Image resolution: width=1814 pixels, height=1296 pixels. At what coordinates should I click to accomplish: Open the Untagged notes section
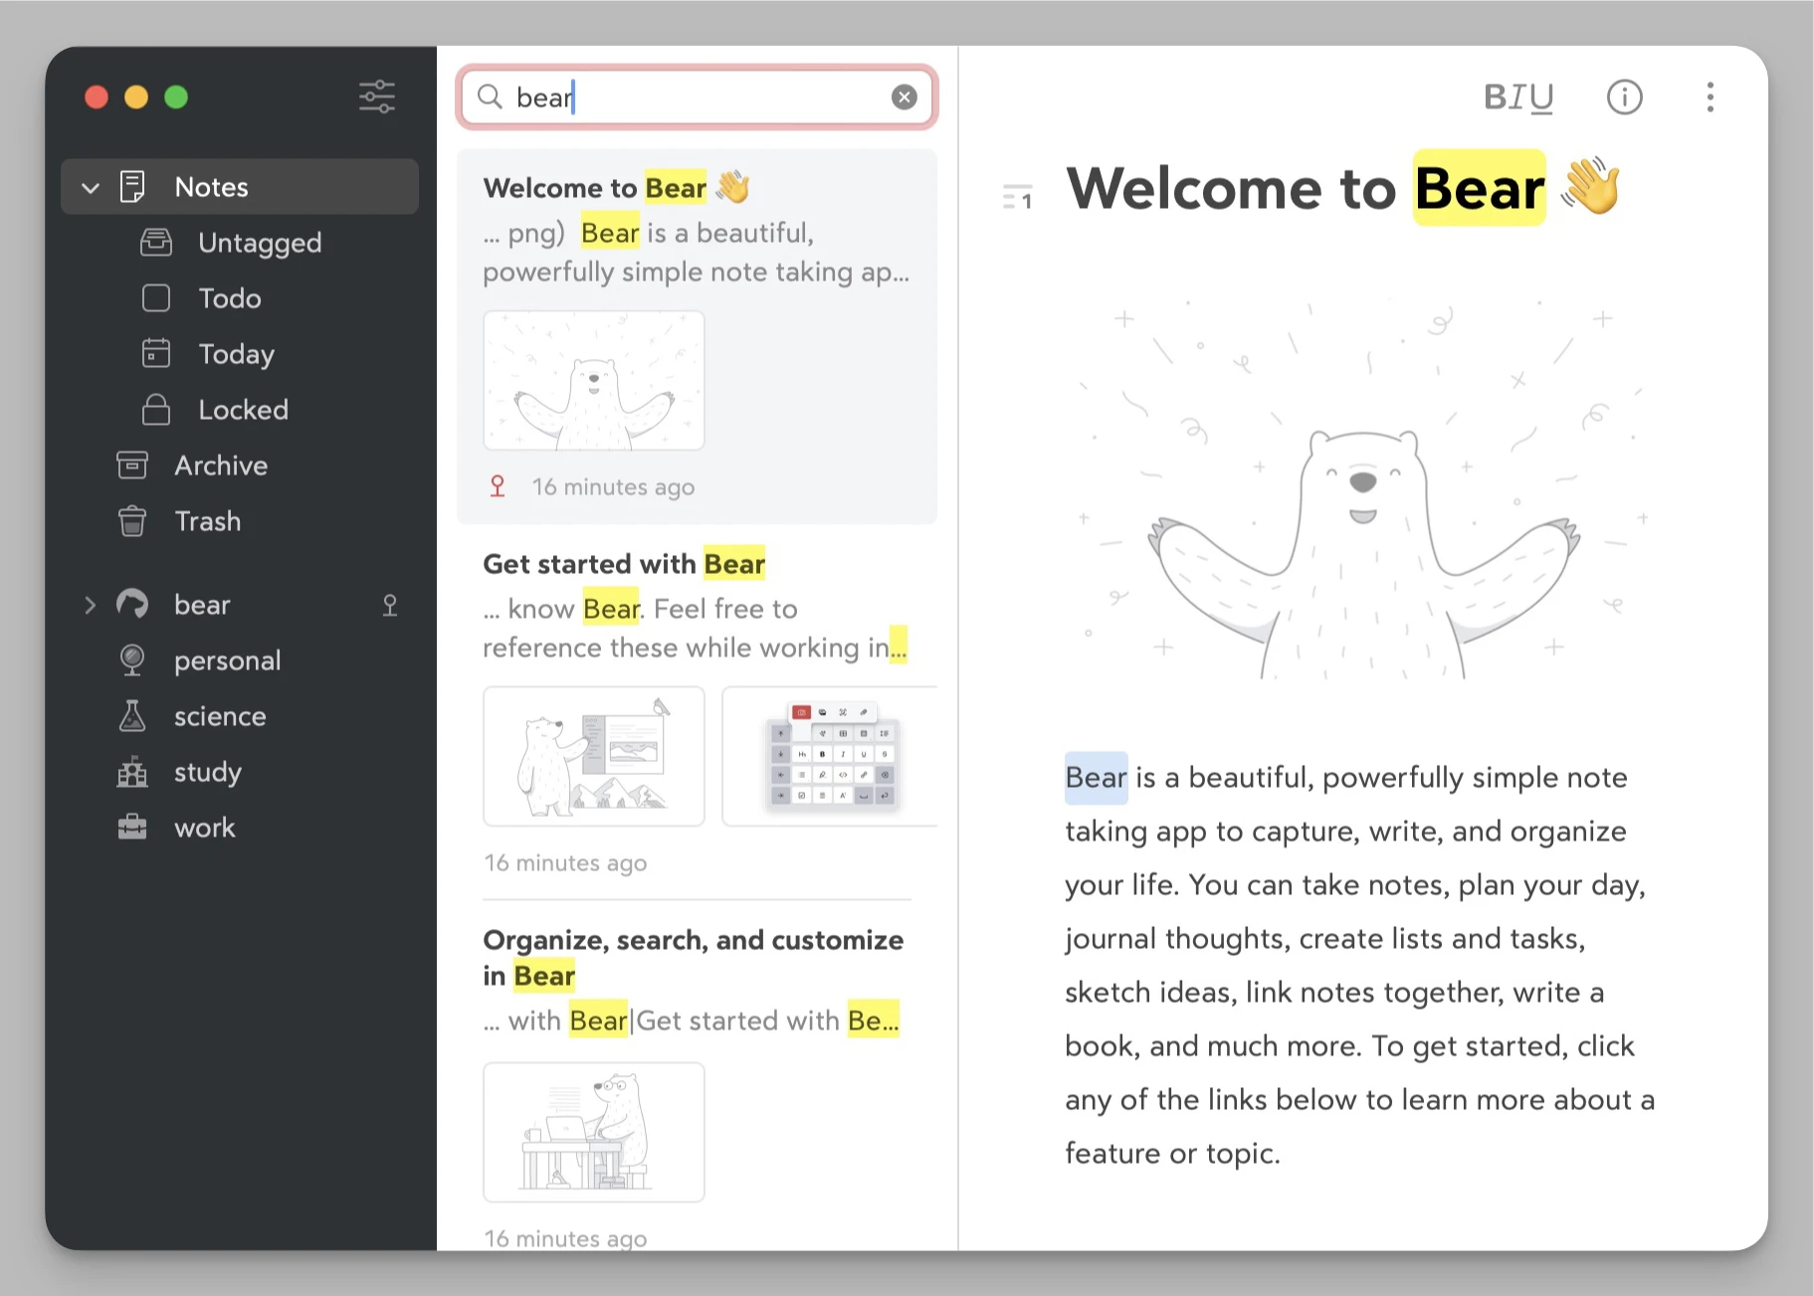pos(259,243)
